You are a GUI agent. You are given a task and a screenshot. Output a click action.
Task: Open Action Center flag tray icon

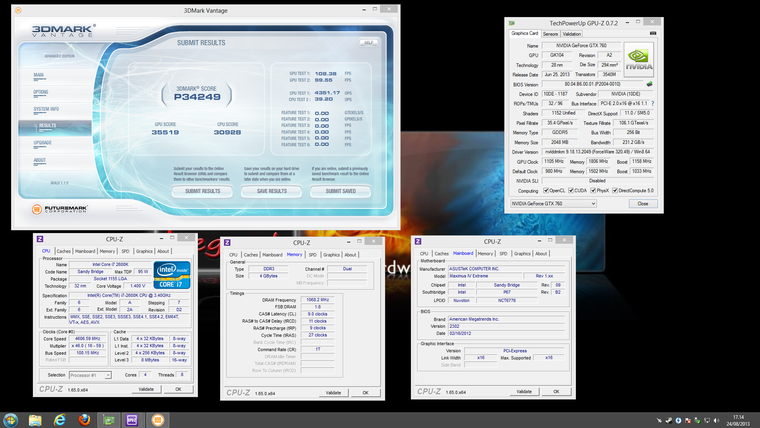(x=688, y=420)
